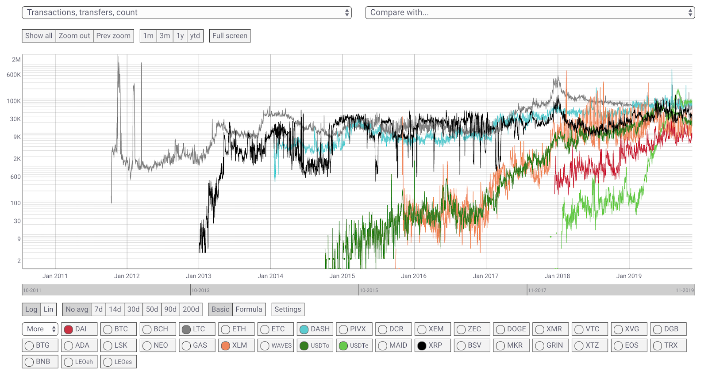This screenshot has width=708, height=379.
Task: Select the 30d averaging option
Action: (133, 309)
